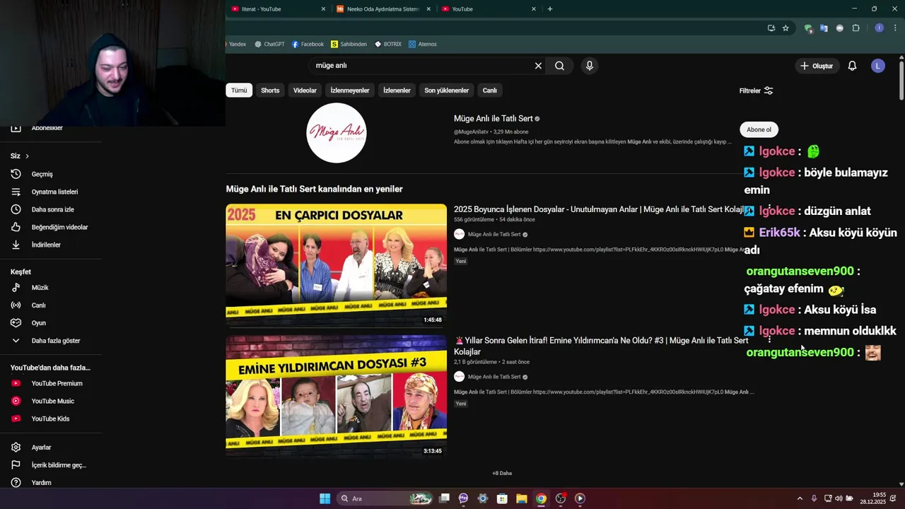The image size is (905, 509).
Task: Click the Abone ol subscribe button
Action: 759,129
